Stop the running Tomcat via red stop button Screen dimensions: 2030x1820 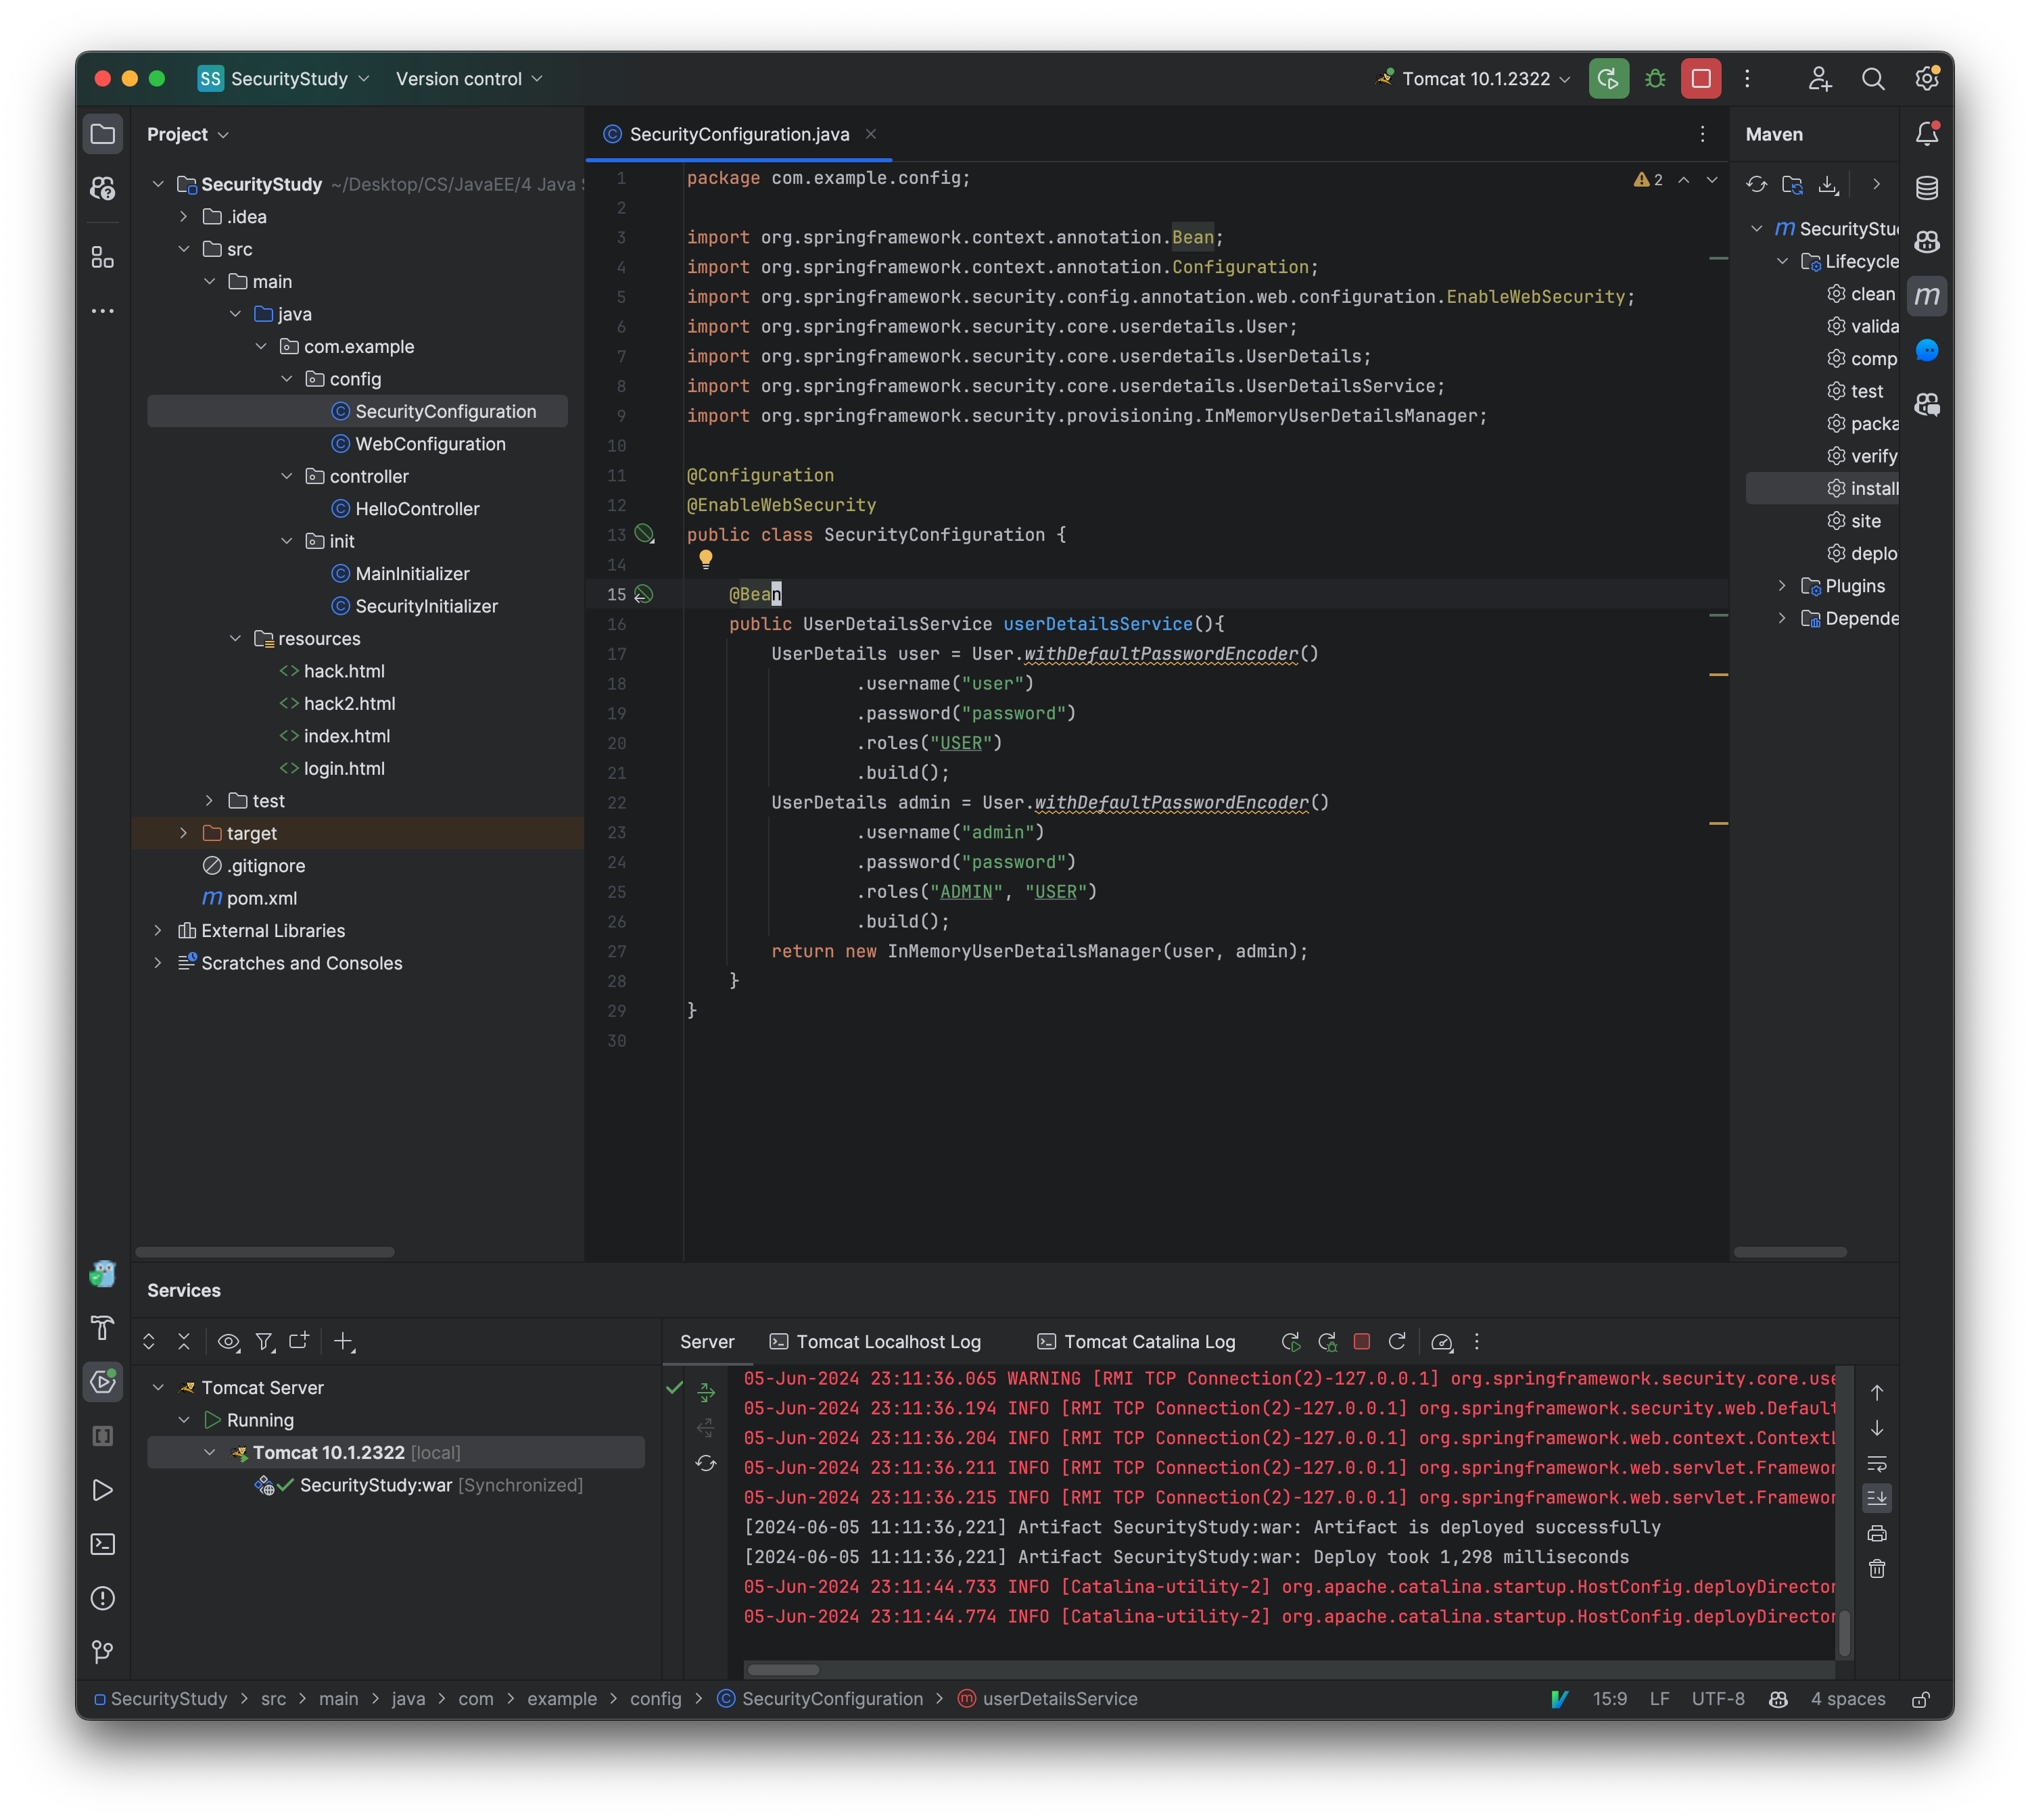point(1701,79)
